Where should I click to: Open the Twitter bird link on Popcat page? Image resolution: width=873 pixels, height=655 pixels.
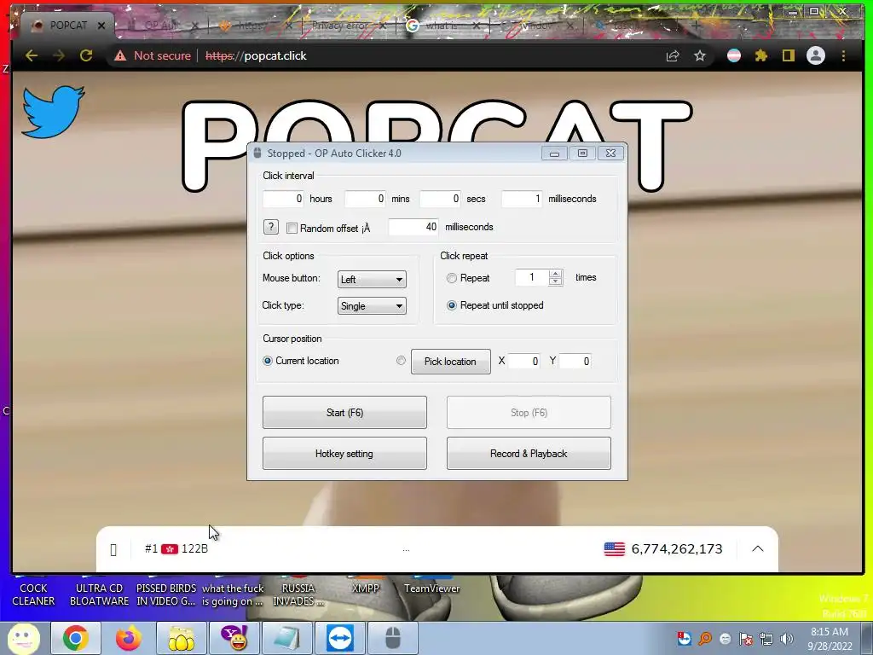[53, 111]
